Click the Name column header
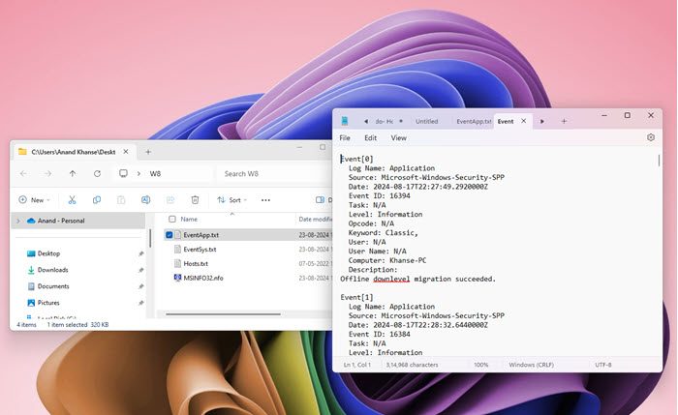 click(x=189, y=220)
